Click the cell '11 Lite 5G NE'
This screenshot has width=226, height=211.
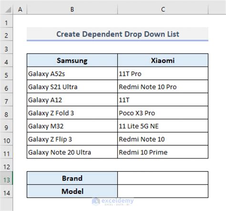pos(163,126)
